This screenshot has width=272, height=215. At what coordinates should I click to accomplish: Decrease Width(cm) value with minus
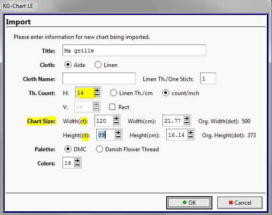[187, 123]
